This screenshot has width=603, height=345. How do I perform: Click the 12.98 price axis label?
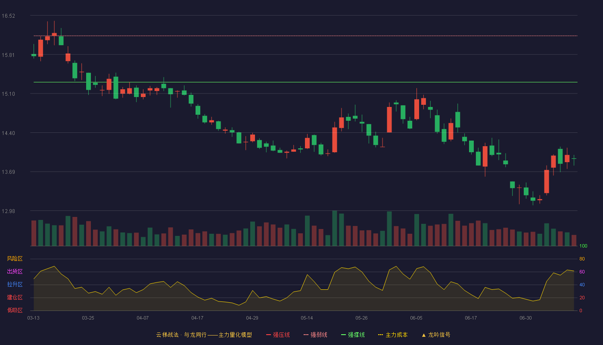(x=8, y=211)
